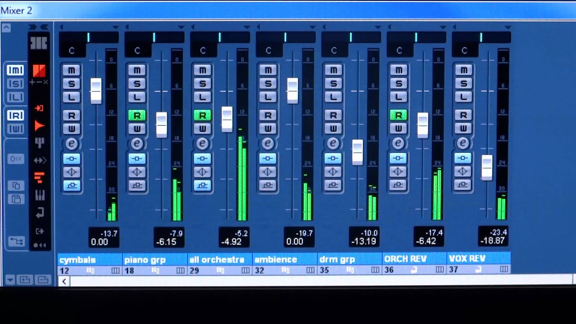
Task: Toggle global mute-all (m) in common panel
Action: 15,70
